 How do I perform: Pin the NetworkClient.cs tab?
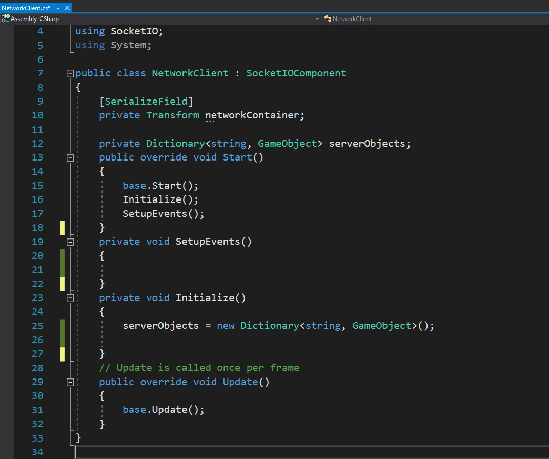(x=56, y=8)
